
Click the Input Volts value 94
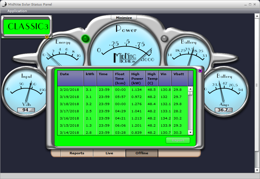click(26, 110)
